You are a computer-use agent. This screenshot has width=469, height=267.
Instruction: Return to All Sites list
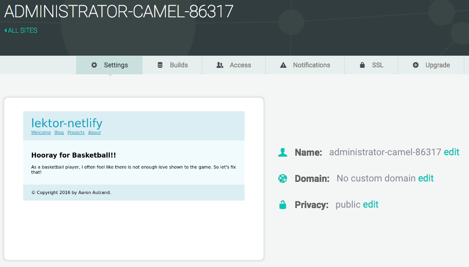click(x=21, y=30)
